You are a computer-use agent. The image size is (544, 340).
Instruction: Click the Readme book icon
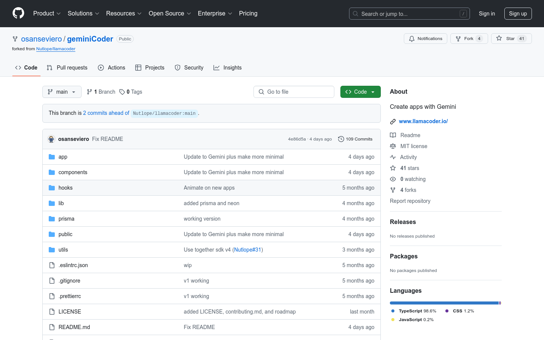[393, 135]
